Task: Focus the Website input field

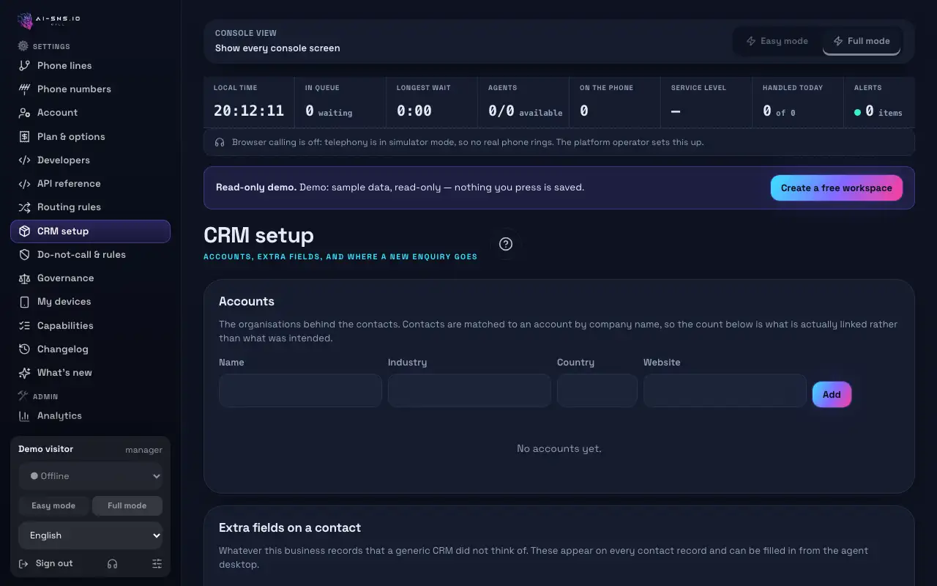Action: click(725, 390)
